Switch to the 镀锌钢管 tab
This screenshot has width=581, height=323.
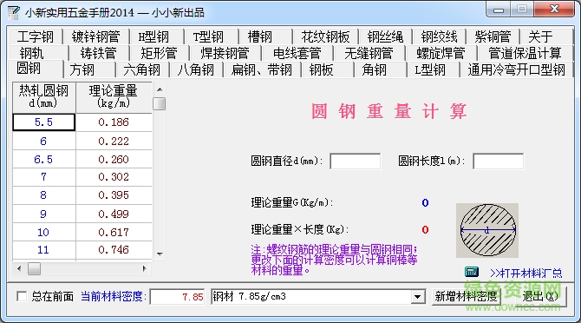tap(95, 36)
